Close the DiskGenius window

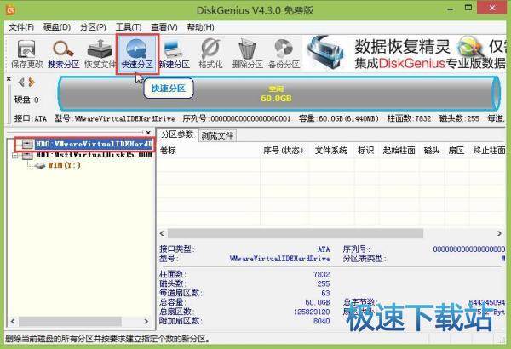(x=492, y=8)
